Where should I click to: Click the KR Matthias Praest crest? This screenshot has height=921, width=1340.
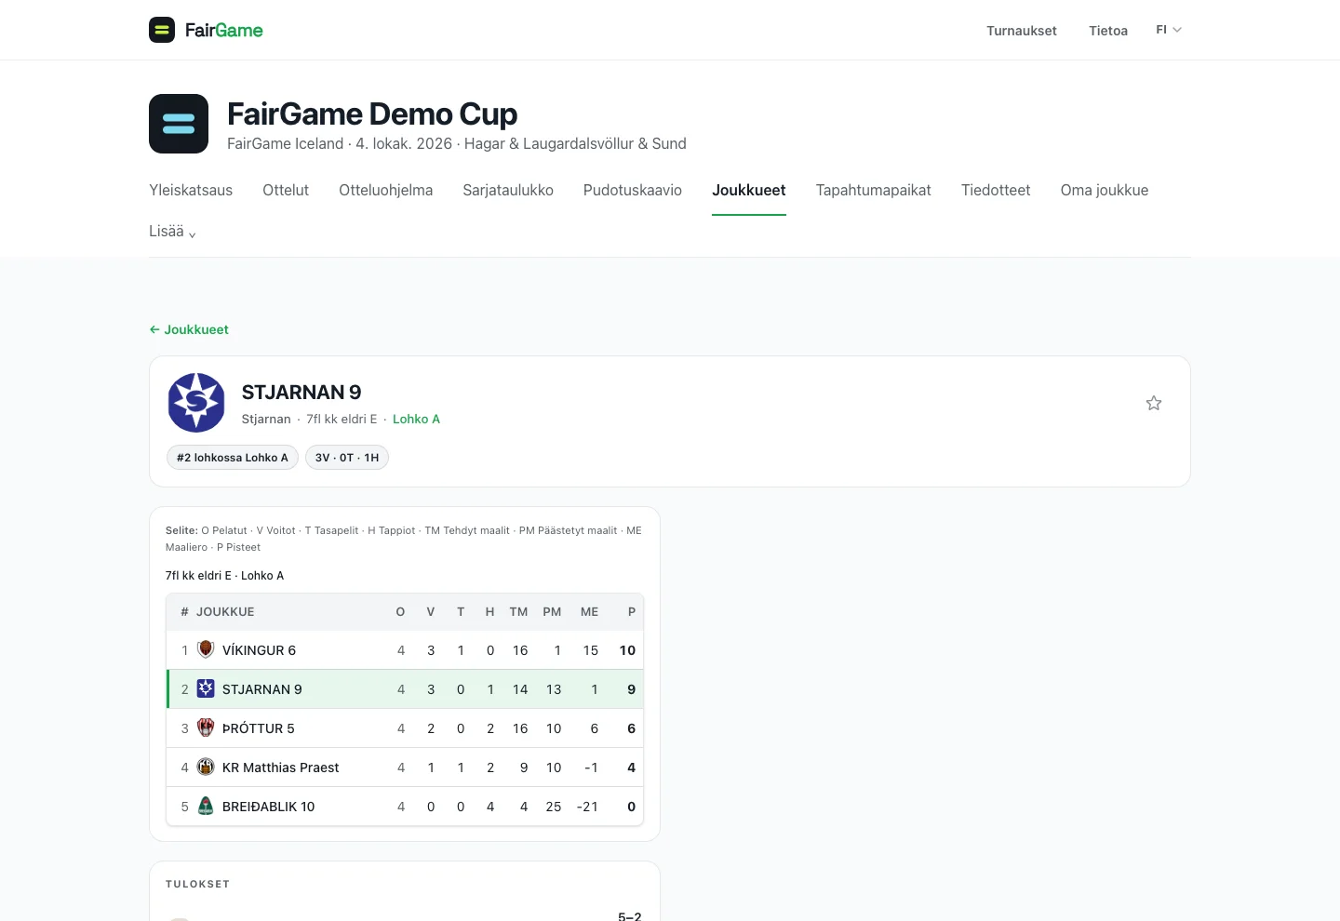(206, 767)
